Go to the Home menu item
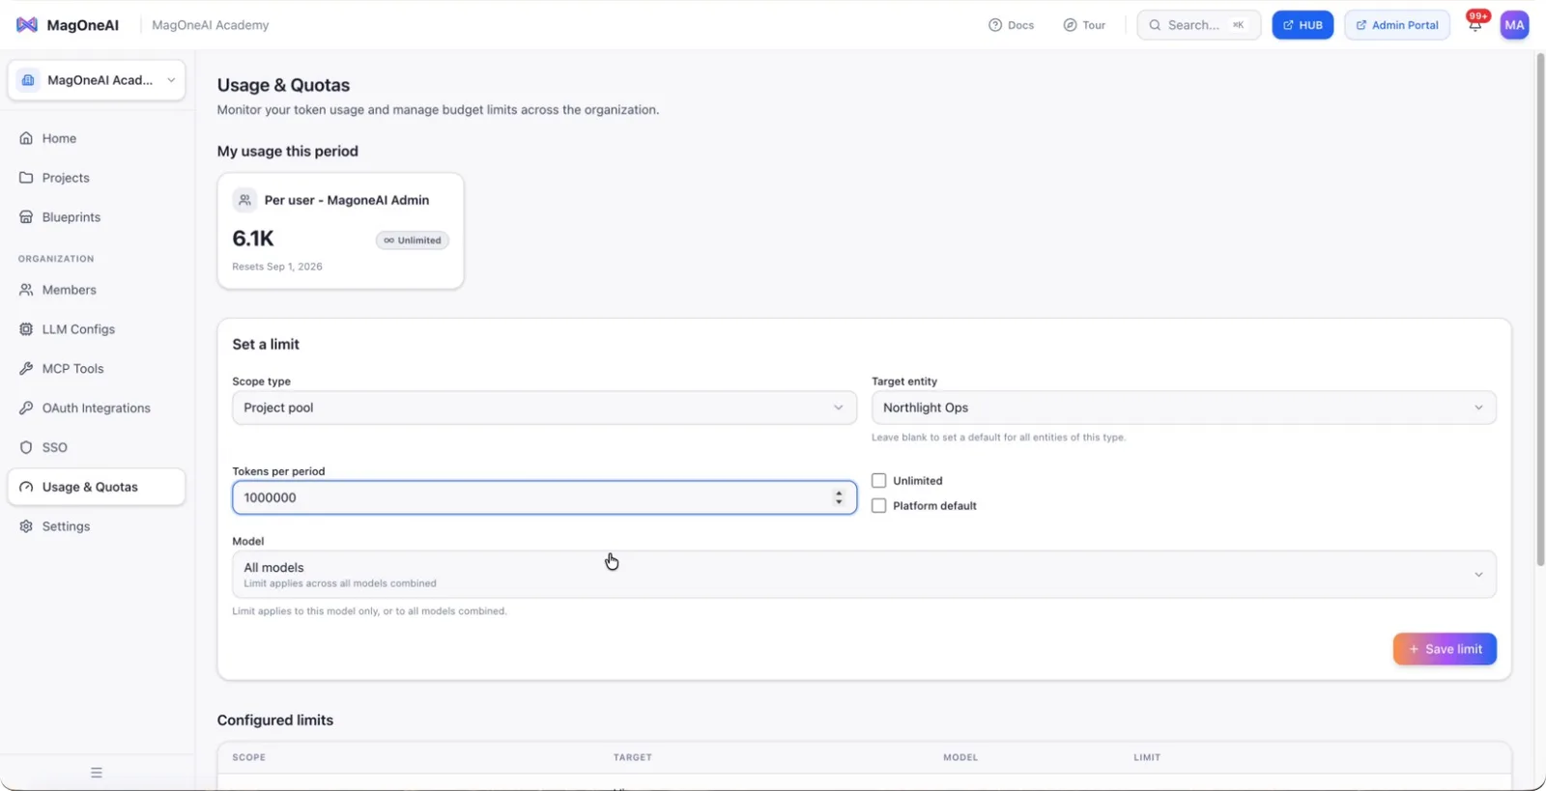The width and height of the screenshot is (1546, 791). tap(97, 138)
